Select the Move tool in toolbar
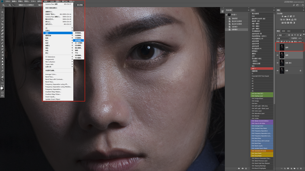Image resolution: width=305 pixels, height=171 pixels. click(x=2, y=12)
